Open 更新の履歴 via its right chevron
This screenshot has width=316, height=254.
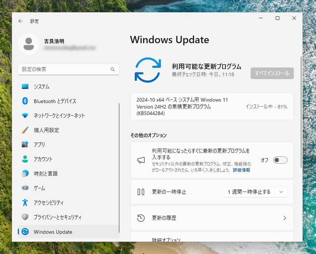click(x=285, y=218)
